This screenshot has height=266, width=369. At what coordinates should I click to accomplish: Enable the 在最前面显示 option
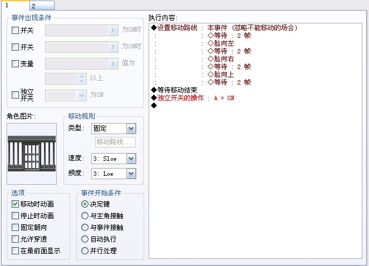pos(15,251)
